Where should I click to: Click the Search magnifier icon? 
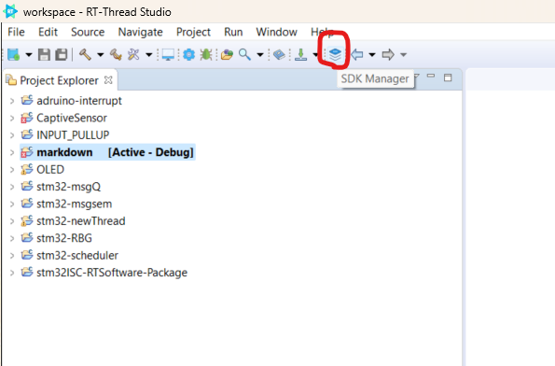(244, 54)
